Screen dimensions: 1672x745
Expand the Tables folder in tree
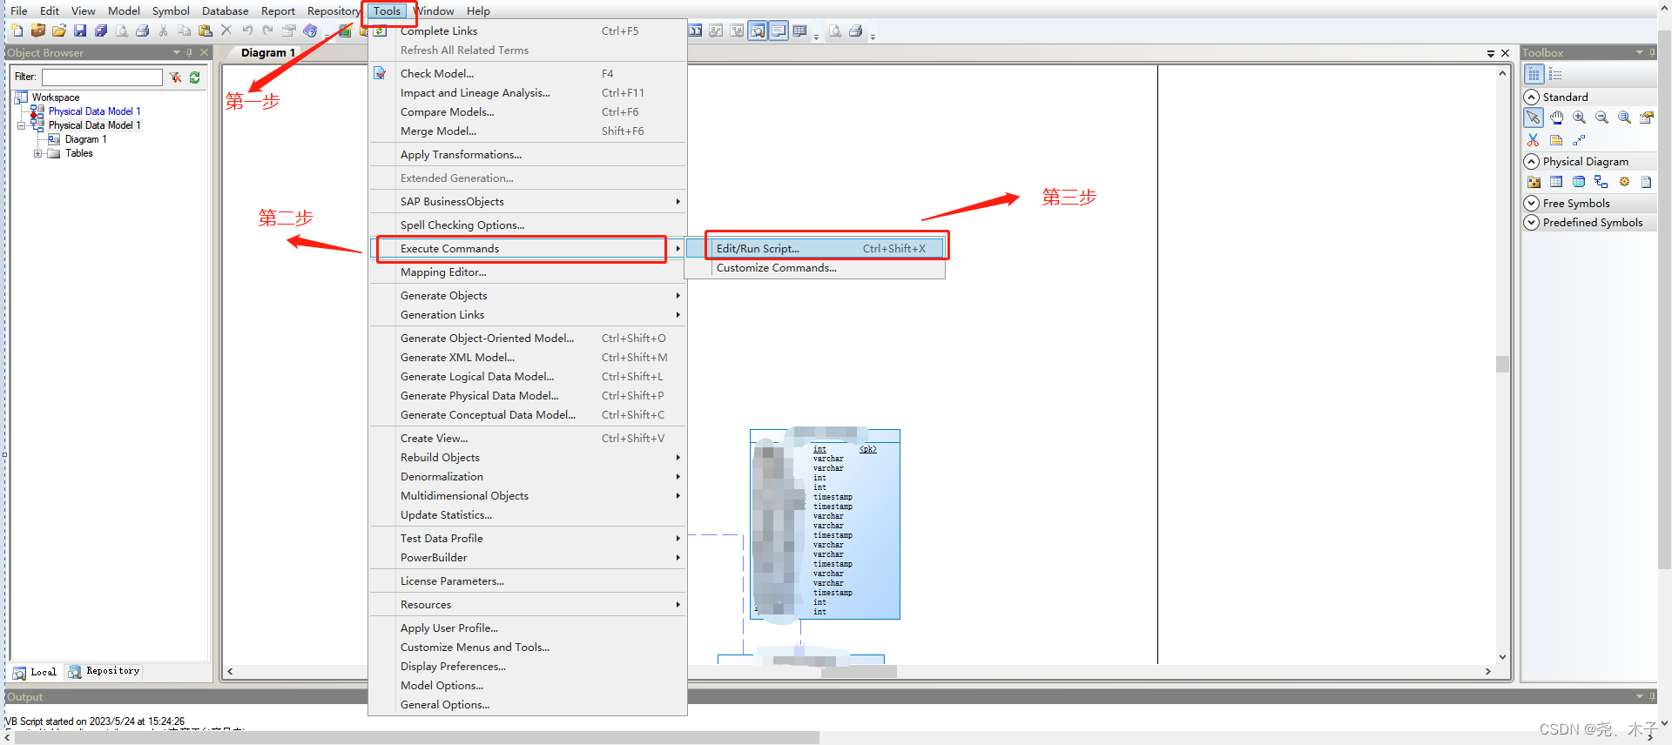(x=37, y=153)
